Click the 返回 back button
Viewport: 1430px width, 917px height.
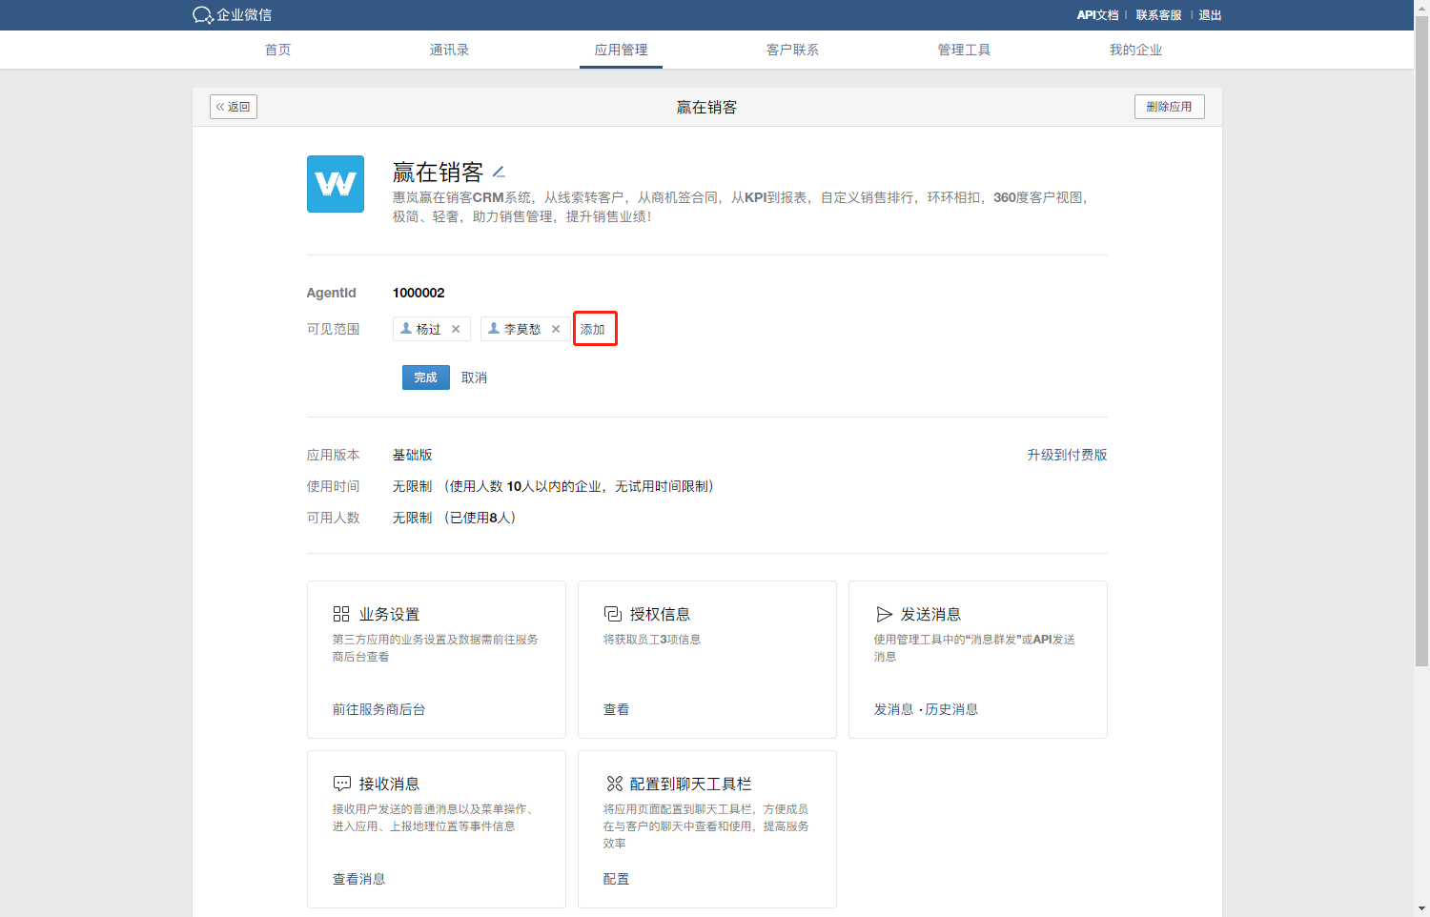(x=234, y=107)
